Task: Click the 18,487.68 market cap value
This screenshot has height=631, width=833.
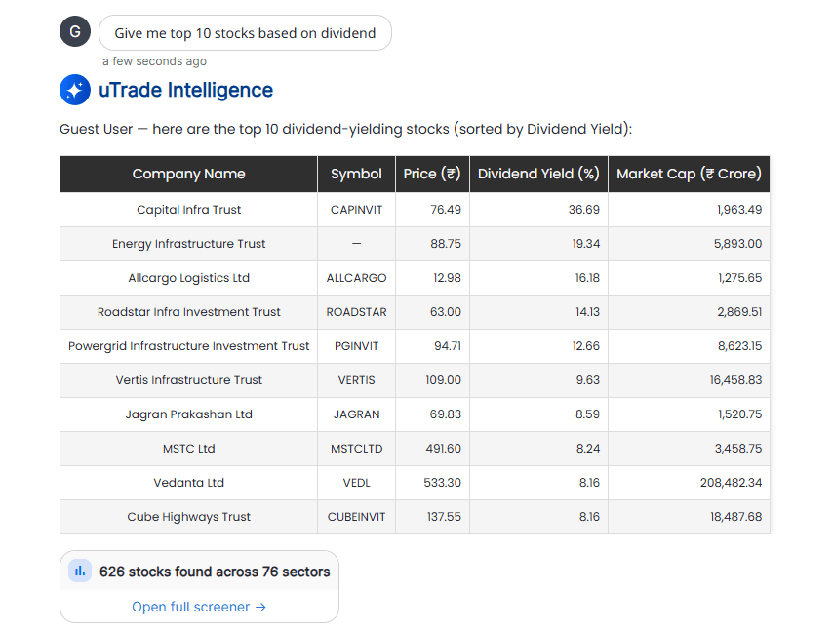Action: coord(735,517)
